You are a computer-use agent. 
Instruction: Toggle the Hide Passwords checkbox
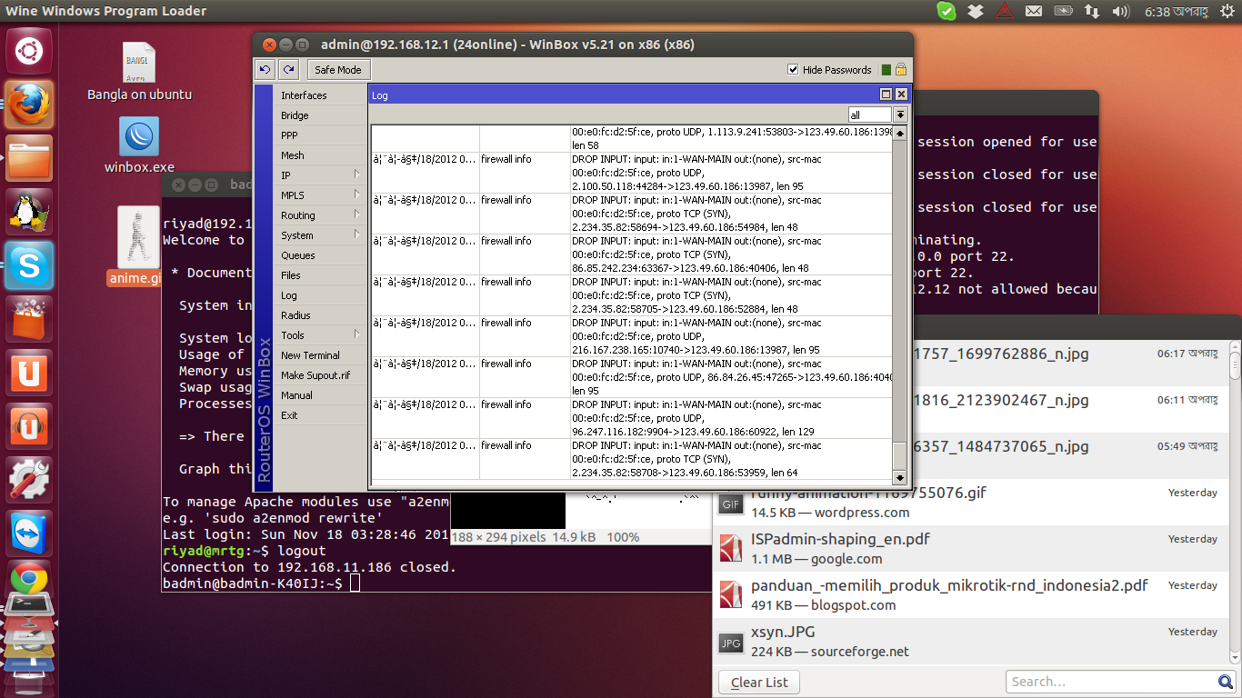tap(793, 70)
